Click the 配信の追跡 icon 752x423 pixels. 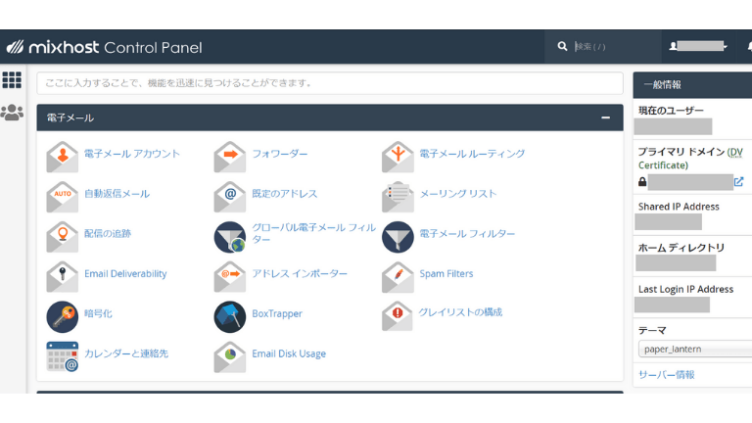point(63,236)
